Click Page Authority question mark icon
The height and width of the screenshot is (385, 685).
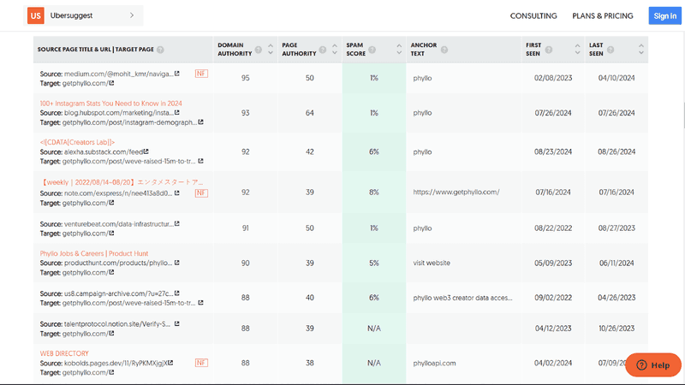point(323,50)
